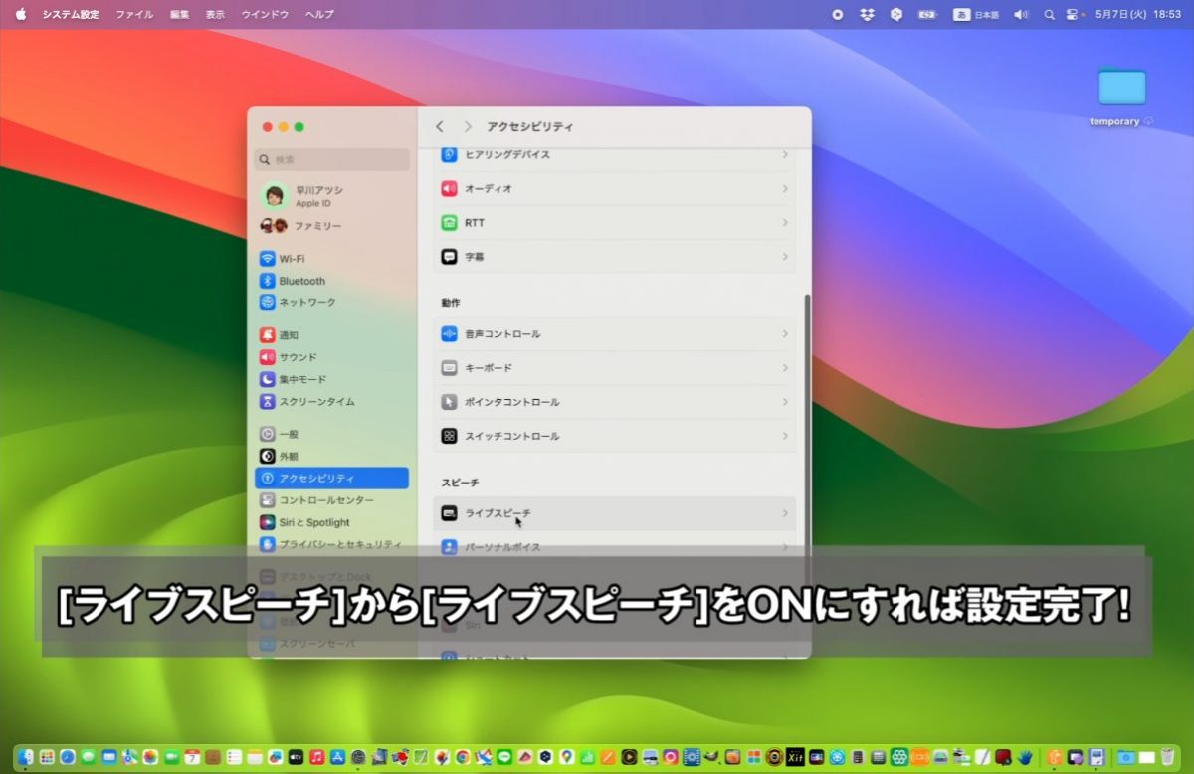
Task: Click the 字幕 captions icon
Action: coord(449,257)
